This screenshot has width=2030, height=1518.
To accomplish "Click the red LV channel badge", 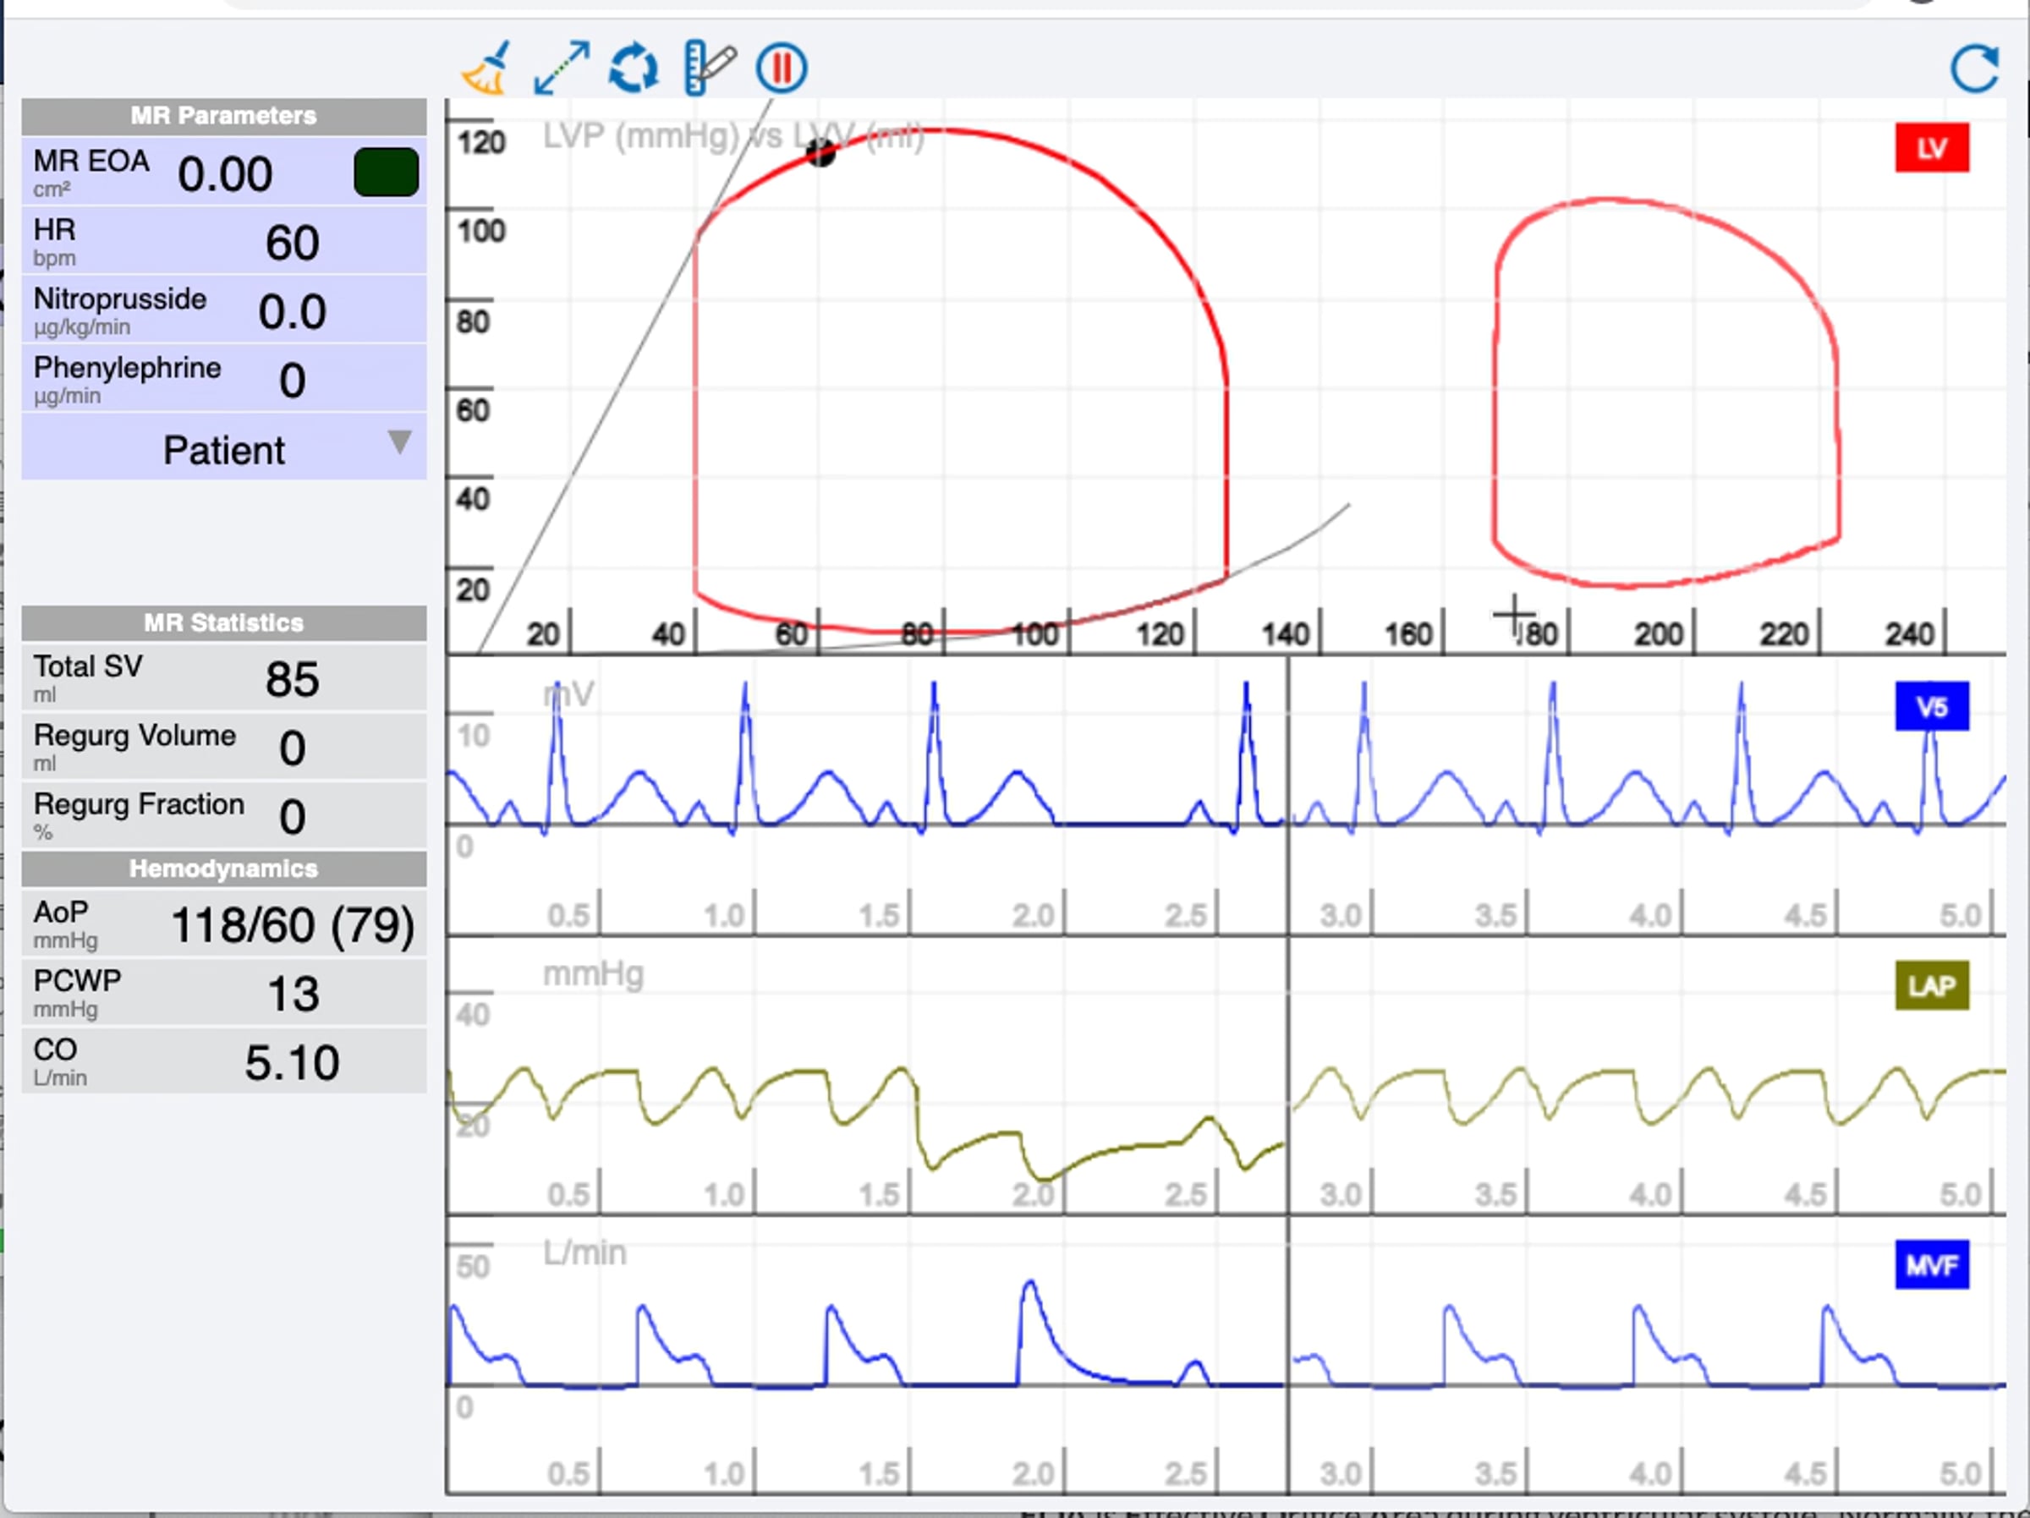I will (x=1931, y=148).
